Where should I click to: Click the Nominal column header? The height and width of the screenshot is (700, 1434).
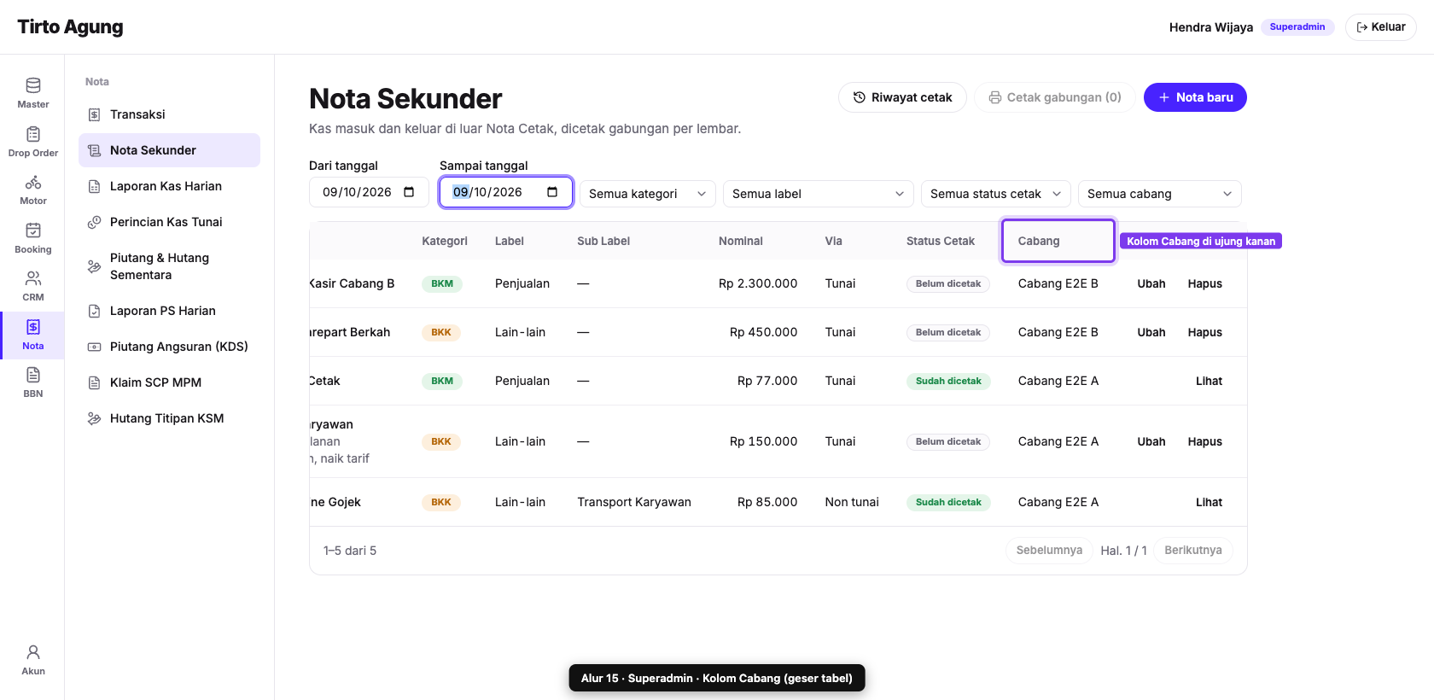(741, 241)
